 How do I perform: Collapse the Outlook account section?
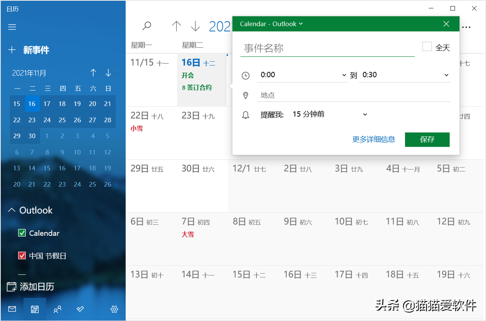coord(12,210)
